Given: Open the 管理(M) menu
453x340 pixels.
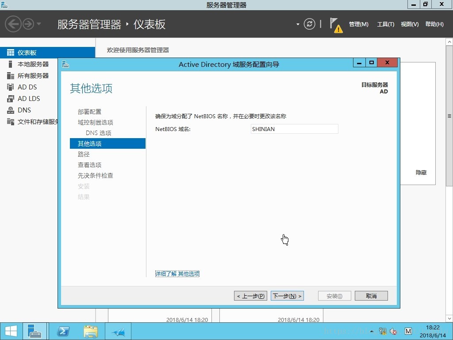Looking at the screenshot, I should coord(358,24).
